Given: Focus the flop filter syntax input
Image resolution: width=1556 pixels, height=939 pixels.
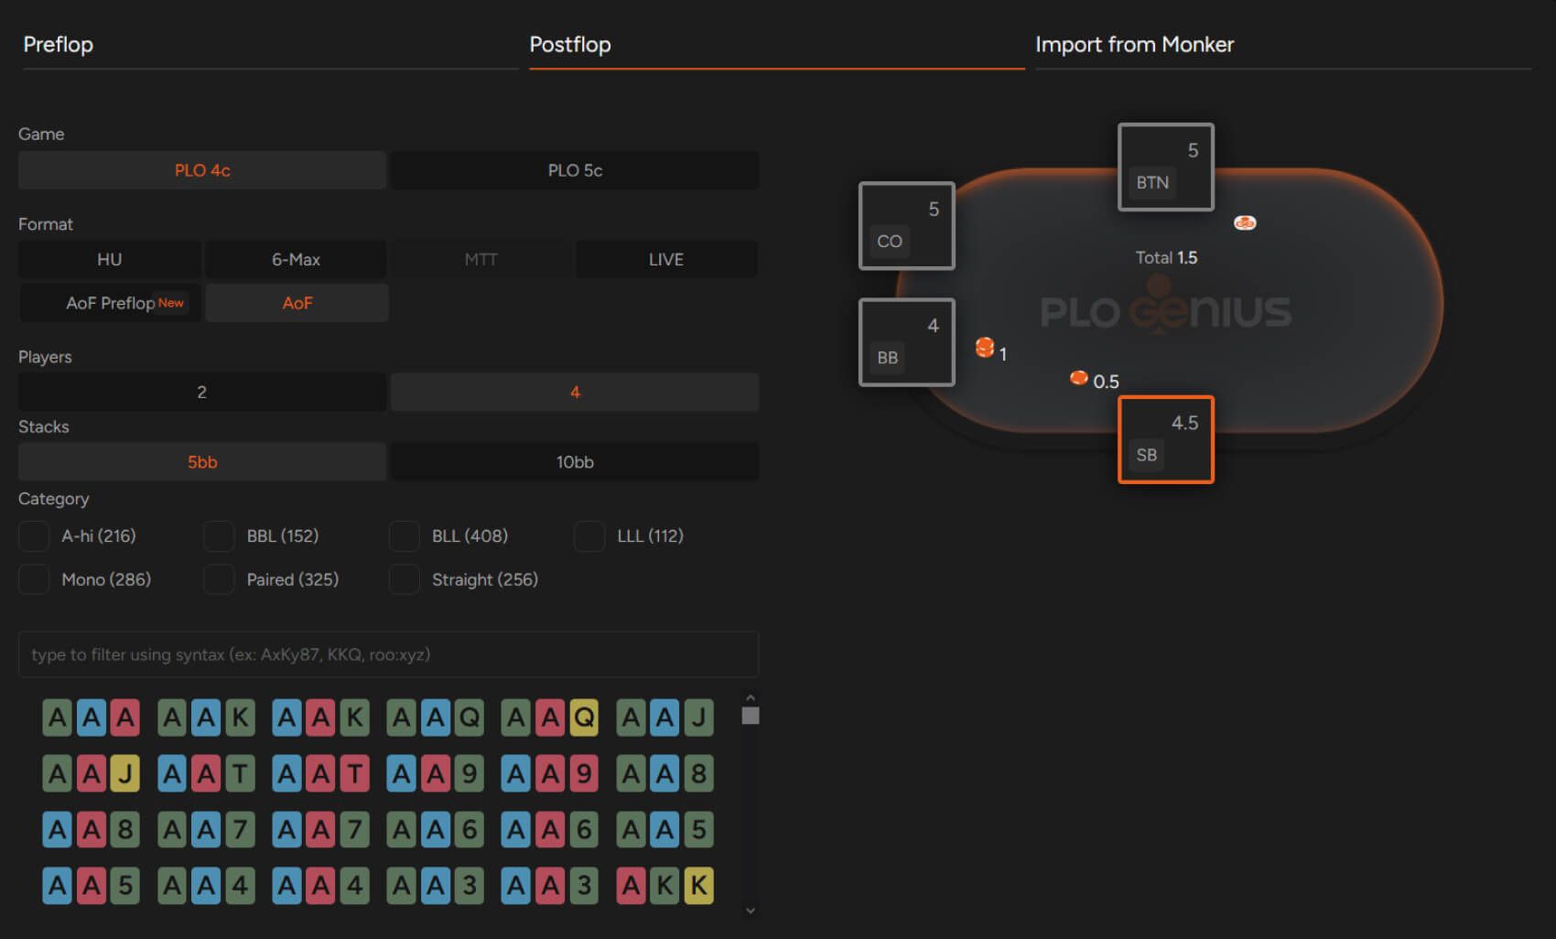Looking at the screenshot, I should point(388,654).
